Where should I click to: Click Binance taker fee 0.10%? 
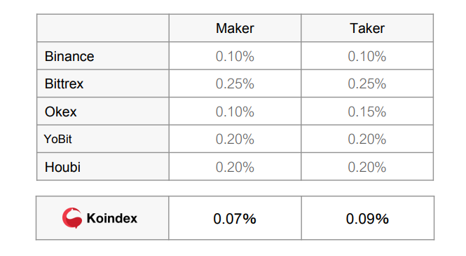click(367, 56)
